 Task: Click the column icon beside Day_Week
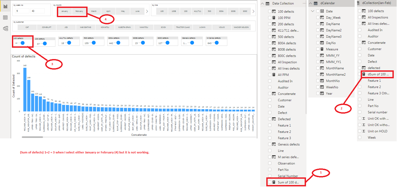[322, 17]
